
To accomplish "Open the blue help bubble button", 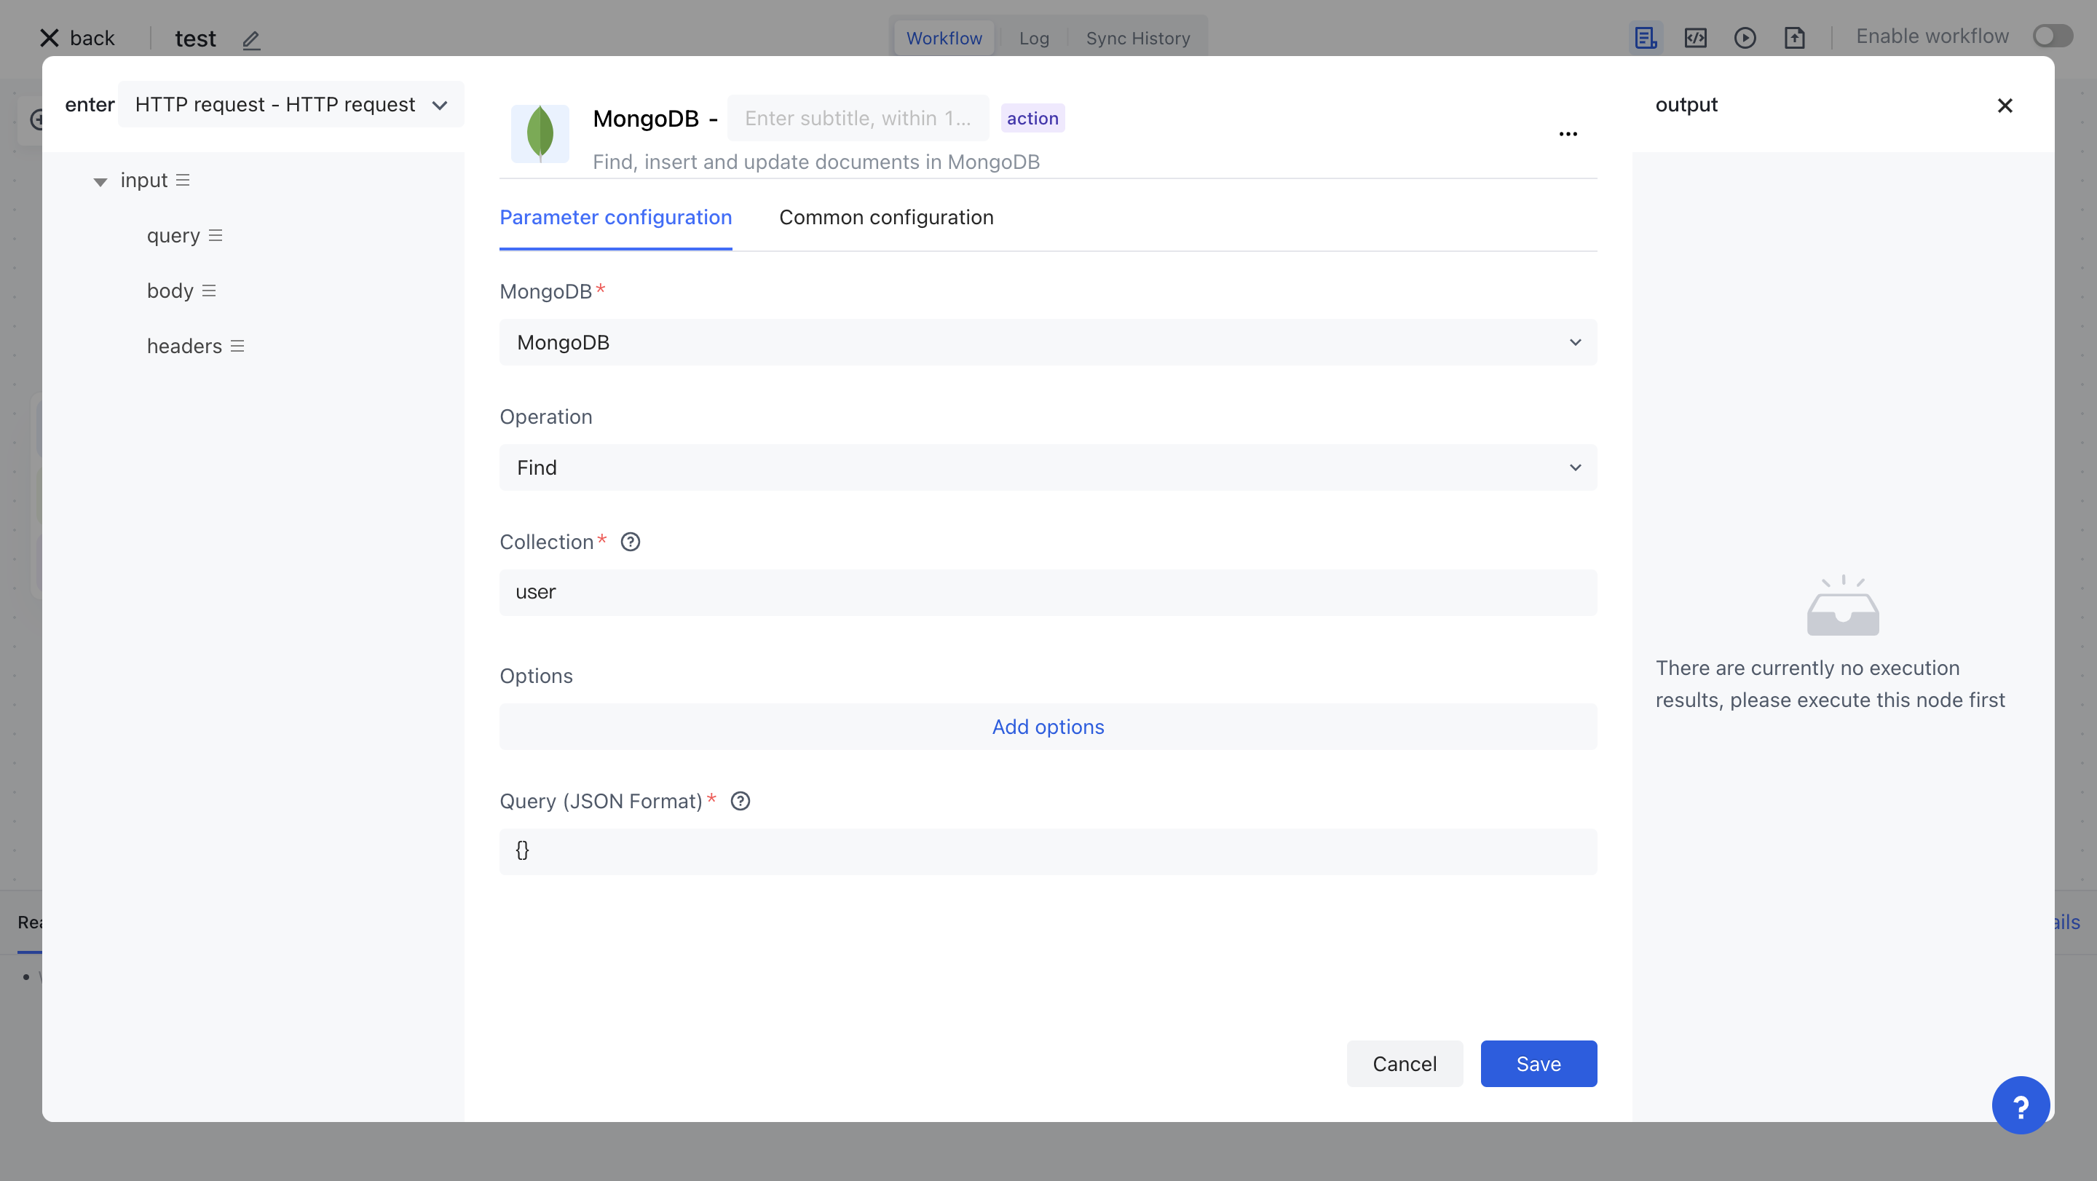I will (2020, 1105).
